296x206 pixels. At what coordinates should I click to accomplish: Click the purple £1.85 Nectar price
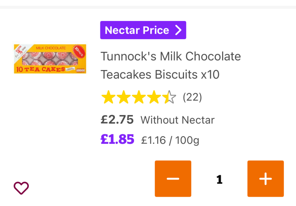pos(117,139)
